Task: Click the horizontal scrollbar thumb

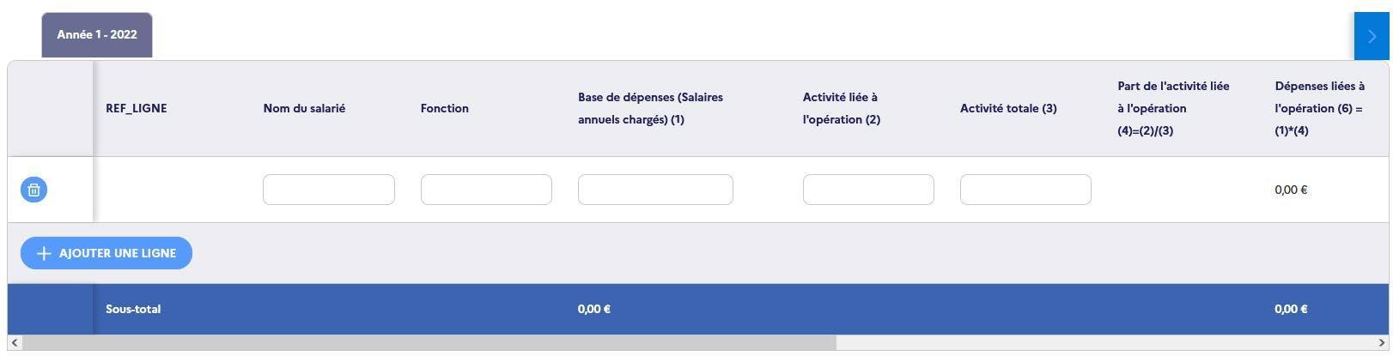Action: coord(429,343)
